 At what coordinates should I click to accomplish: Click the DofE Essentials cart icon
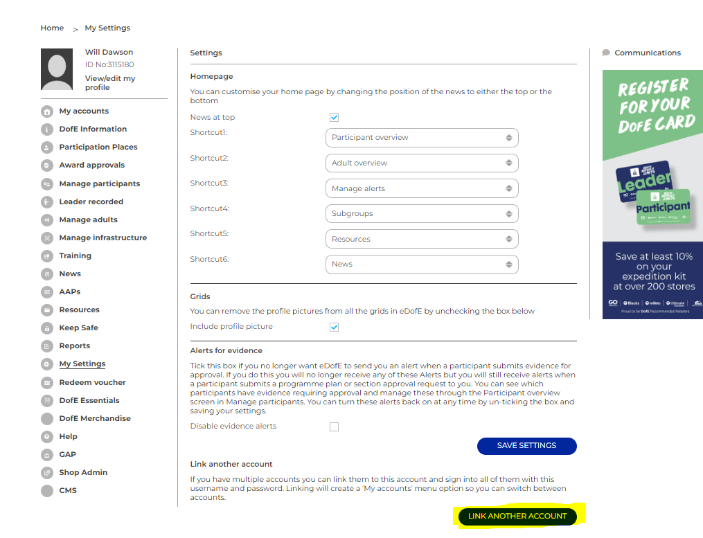click(x=47, y=400)
